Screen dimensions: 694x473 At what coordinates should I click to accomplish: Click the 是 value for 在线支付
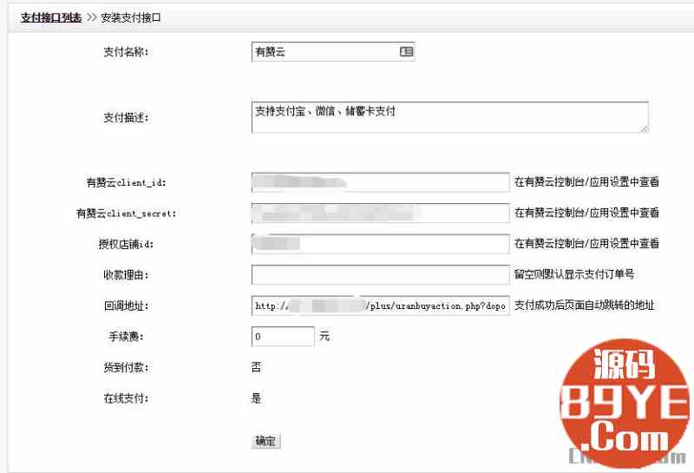pos(256,397)
